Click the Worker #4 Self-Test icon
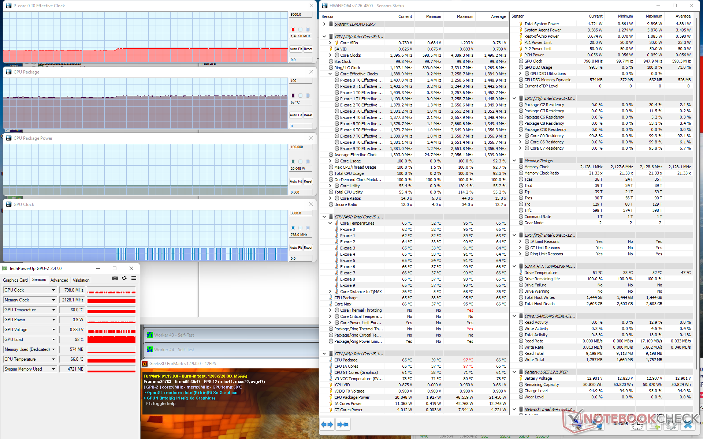 coord(150,350)
